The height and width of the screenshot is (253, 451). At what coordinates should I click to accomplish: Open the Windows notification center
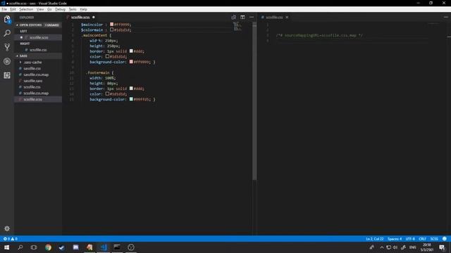(x=442, y=247)
